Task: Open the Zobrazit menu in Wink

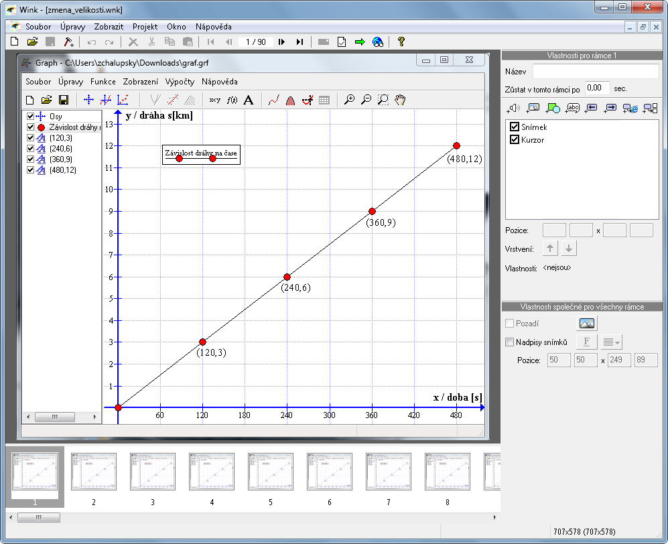Action: pyautogui.click(x=109, y=27)
